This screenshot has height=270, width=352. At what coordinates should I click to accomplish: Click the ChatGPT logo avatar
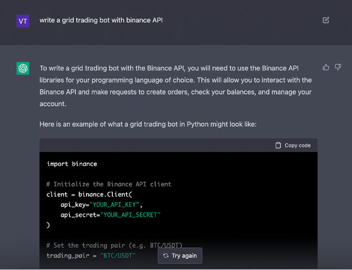[x=23, y=68]
